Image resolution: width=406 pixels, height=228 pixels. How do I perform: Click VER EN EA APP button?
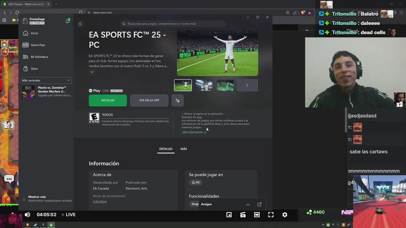tap(149, 100)
